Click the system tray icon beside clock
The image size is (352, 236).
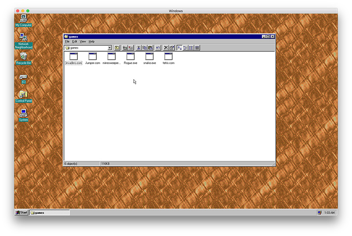(x=319, y=213)
